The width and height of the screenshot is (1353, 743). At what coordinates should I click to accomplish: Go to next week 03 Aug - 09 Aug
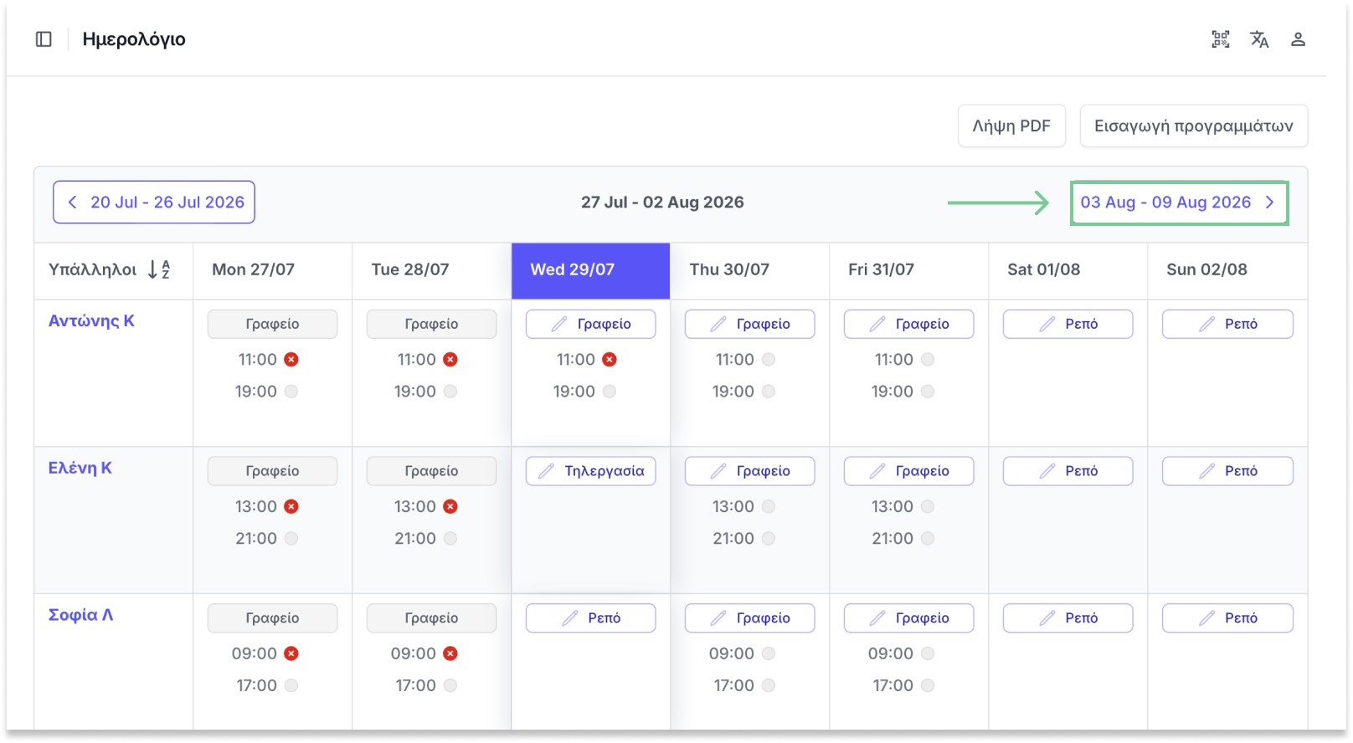point(1179,202)
